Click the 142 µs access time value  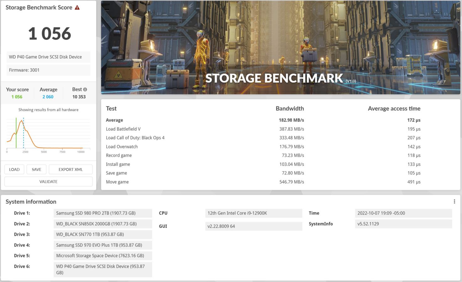click(414, 147)
